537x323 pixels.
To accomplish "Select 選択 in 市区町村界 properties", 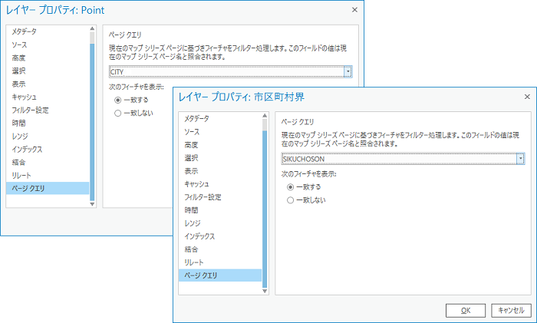I will (191, 157).
